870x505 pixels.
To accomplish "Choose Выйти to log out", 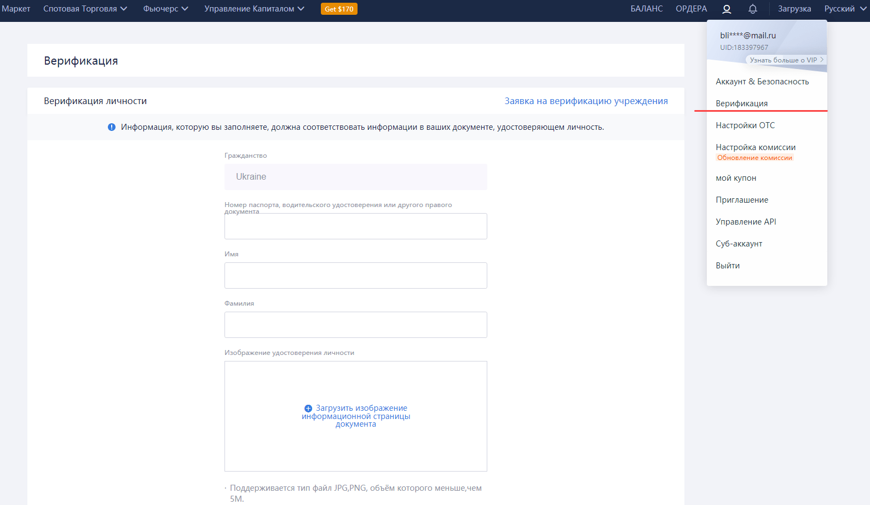I will pyautogui.click(x=728, y=266).
